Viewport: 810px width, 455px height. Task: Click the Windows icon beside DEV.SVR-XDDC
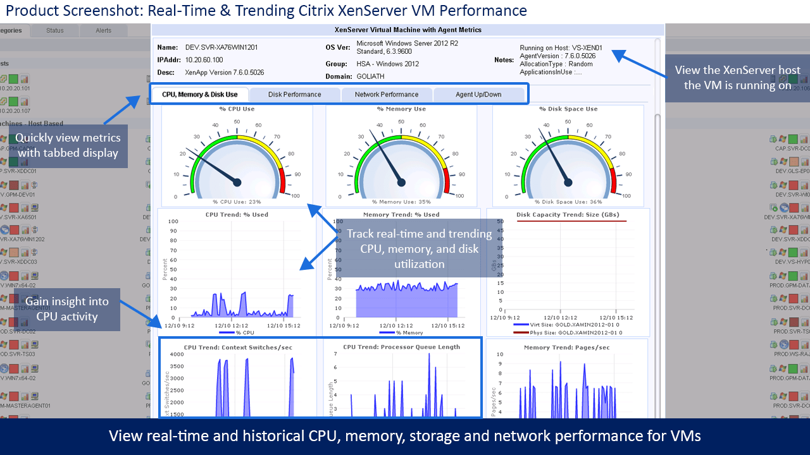click(783, 230)
